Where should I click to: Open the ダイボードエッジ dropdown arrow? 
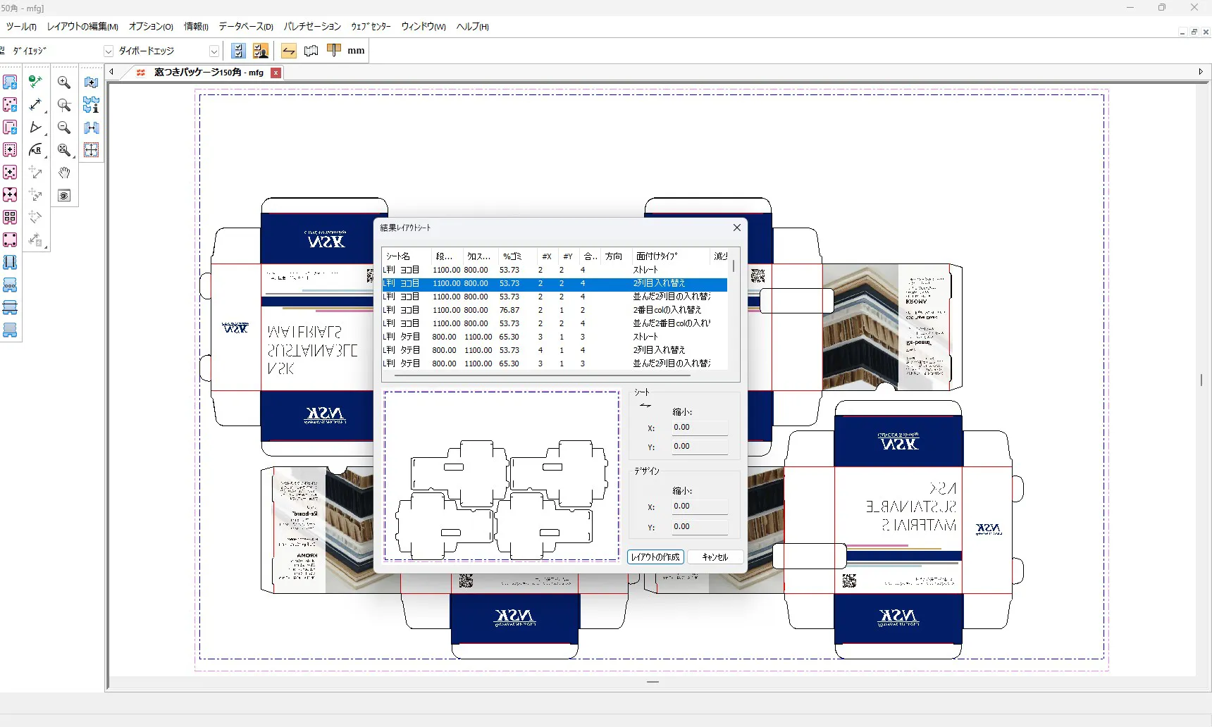pos(214,51)
